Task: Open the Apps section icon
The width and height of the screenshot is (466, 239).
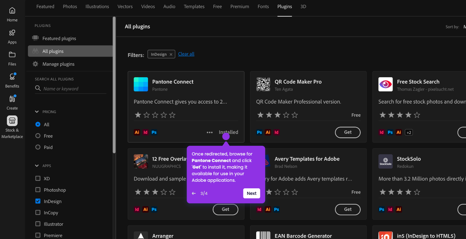Action: [12, 33]
